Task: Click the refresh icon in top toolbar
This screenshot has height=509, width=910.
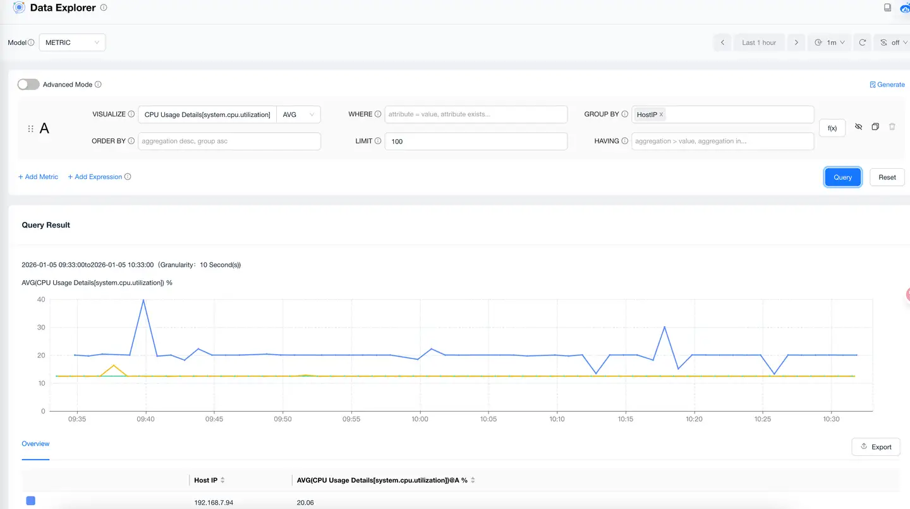Action: coord(862,42)
